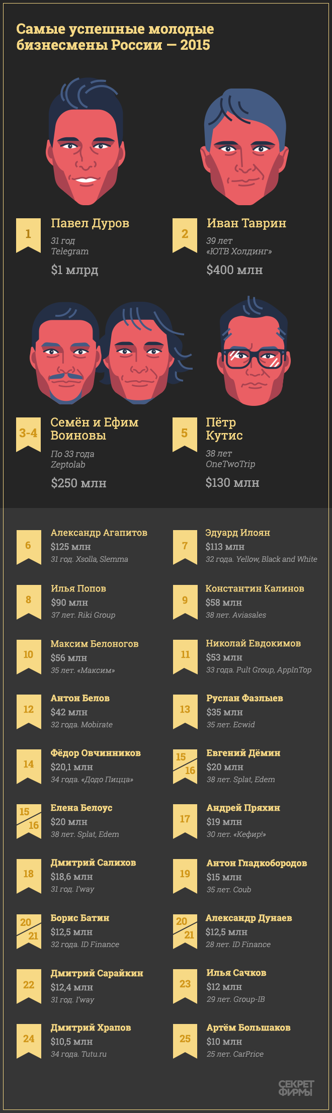
Task: Click the name Павел Дуров
Action: (90, 223)
